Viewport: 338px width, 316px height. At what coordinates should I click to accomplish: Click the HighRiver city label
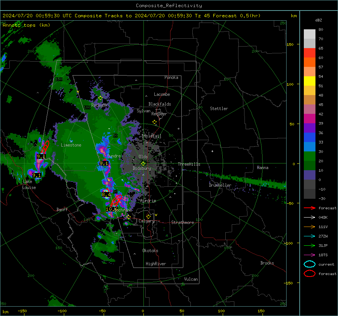[155, 264]
